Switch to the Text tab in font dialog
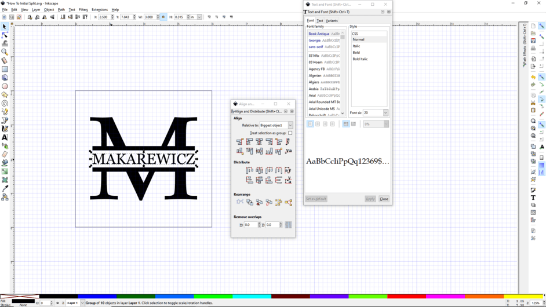Viewport: 546px width, 307px height. [320, 20]
